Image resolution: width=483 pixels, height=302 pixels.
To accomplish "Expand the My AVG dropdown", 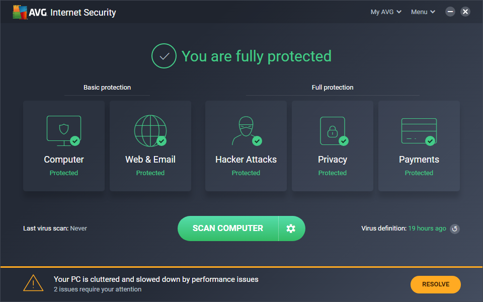I will [386, 12].
